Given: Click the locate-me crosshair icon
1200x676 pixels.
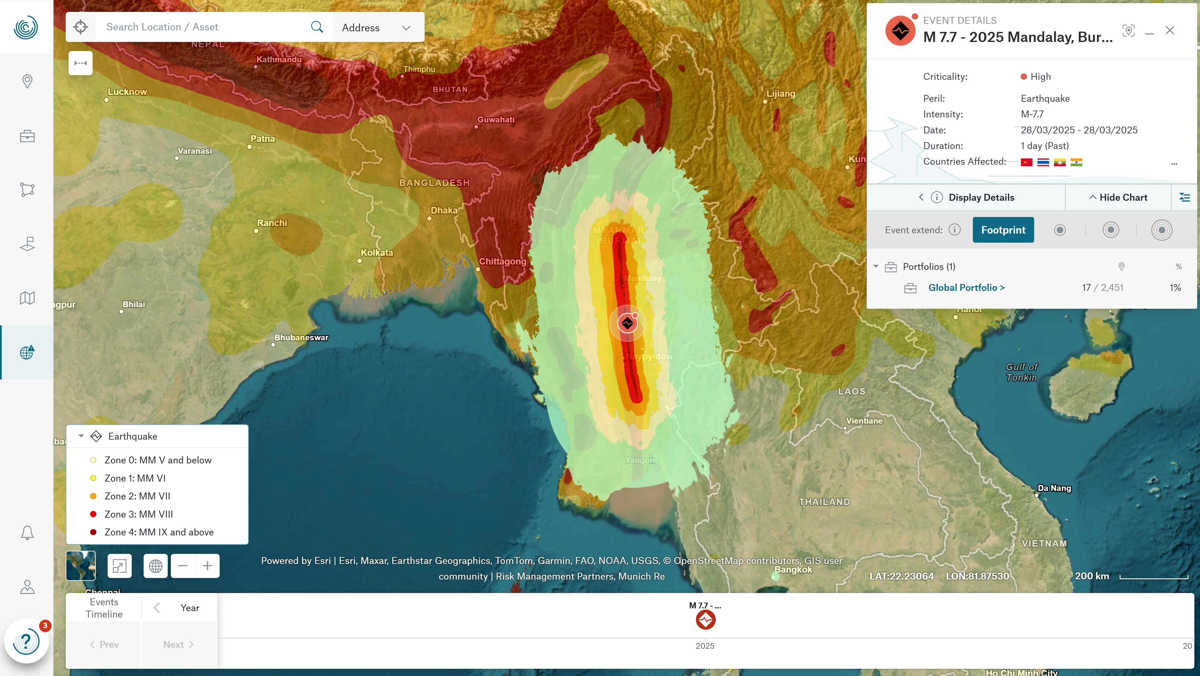Looking at the screenshot, I should pos(81,27).
